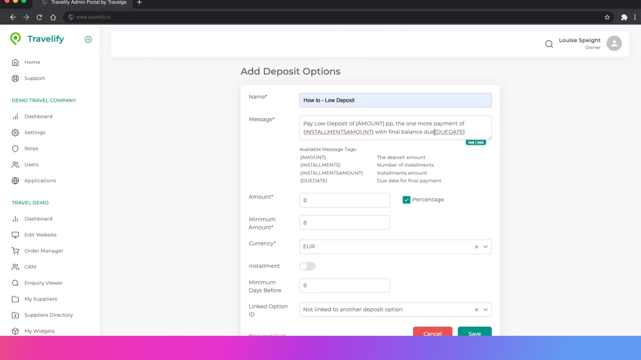Open the user avatar profile icon
This screenshot has width=641, height=360.
tap(614, 43)
